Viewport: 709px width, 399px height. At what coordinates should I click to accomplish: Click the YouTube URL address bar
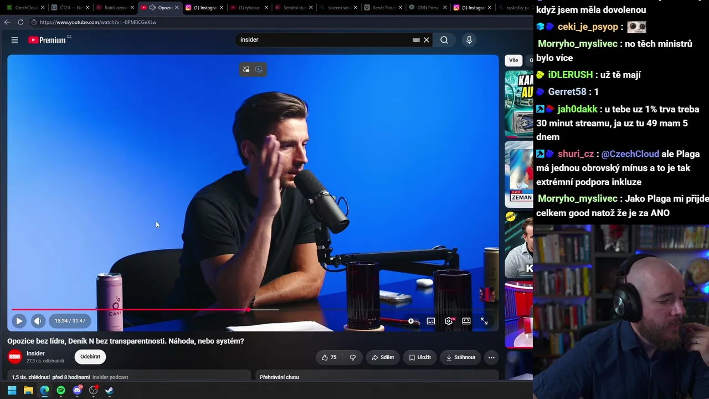click(277, 22)
